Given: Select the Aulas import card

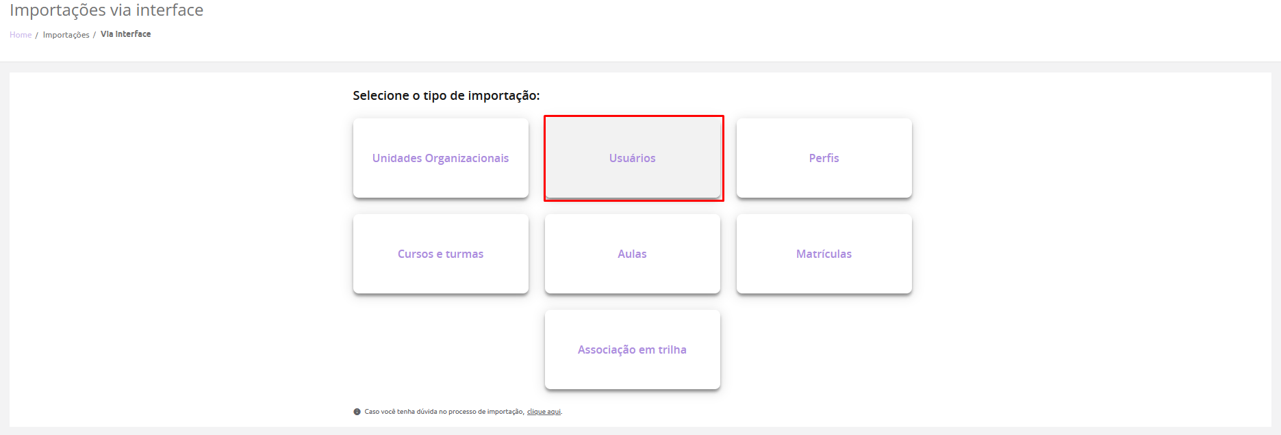Looking at the screenshot, I should click(x=632, y=254).
